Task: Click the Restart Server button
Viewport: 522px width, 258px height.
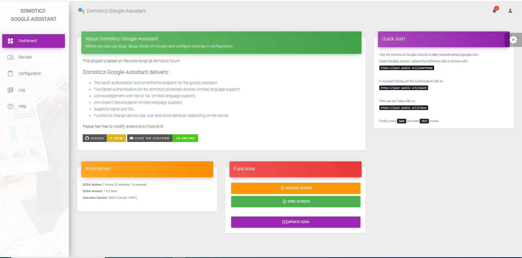Action: click(x=296, y=188)
